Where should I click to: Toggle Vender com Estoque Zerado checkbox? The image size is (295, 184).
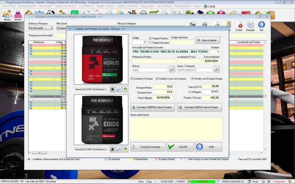click(x=192, y=79)
